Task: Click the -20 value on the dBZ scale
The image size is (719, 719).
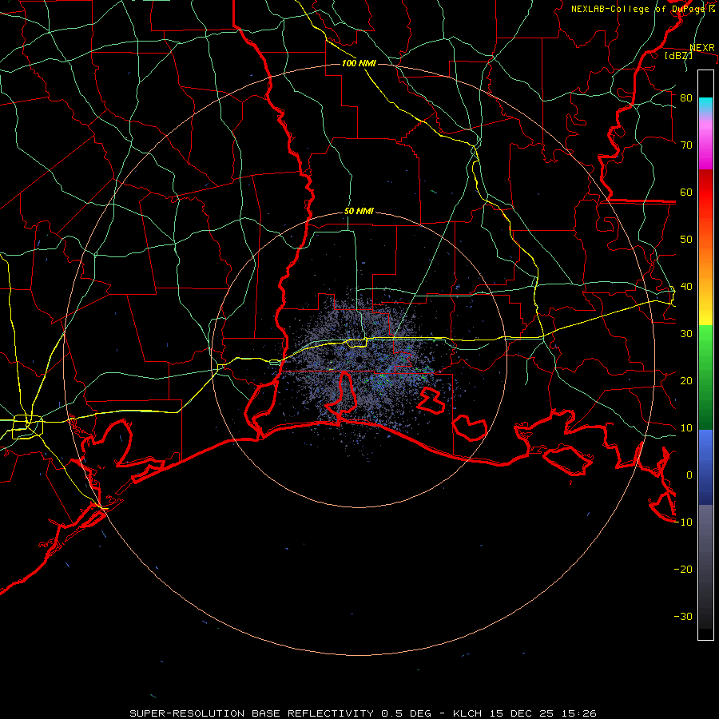Action: coord(683,570)
